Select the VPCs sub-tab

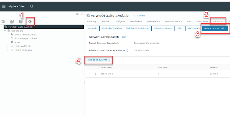(180, 28)
